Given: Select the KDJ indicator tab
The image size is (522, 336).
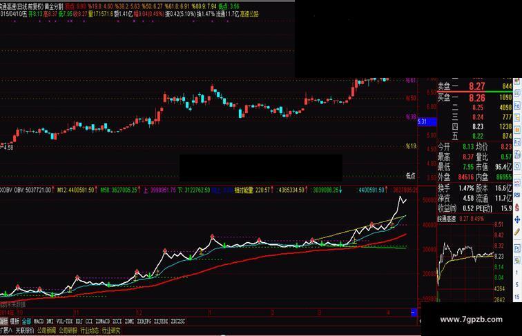Looking at the screenshot, I should (x=79, y=322).
